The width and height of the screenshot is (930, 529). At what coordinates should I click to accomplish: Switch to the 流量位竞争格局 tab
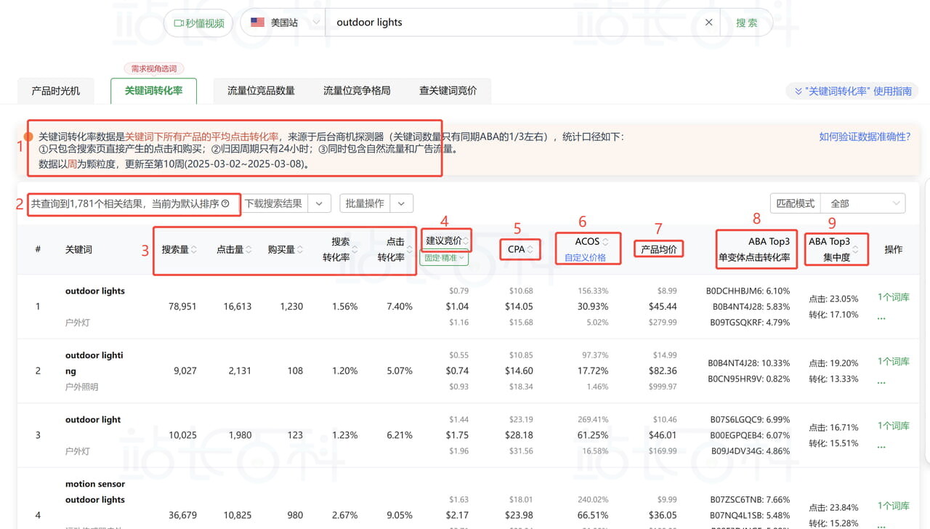pyautogui.click(x=357, y=91)
